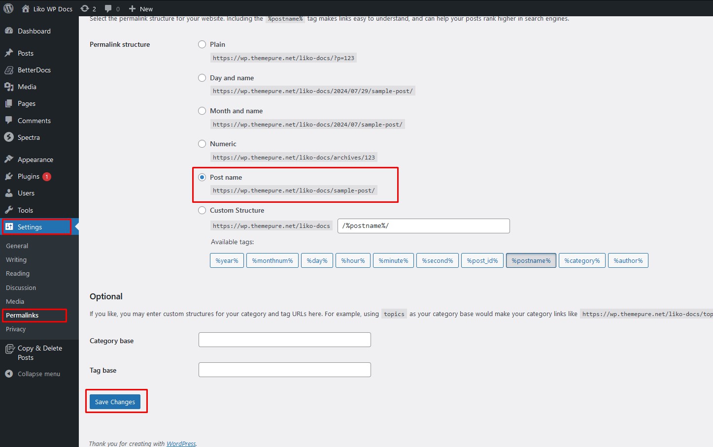The image size is (713, 447).
Task: Click the Comments speech bubble icon in sidebar
Action: pos(9,120)
